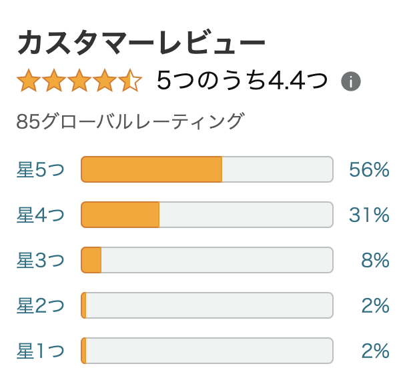
Task: Click the third rating star
Action: coord(79,81)
